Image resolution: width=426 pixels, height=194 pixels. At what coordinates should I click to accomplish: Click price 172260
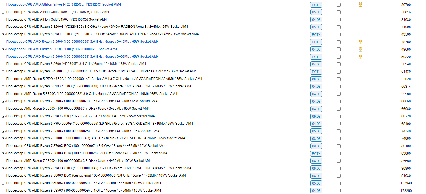[406, 191]
